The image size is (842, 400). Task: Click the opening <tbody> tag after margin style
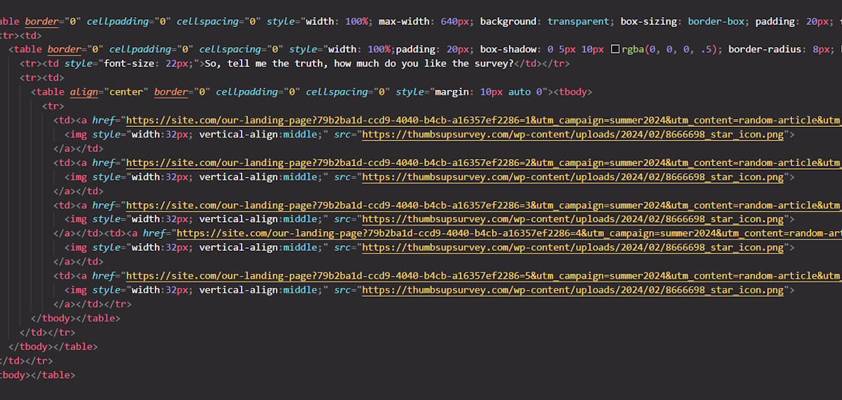coord(573,92)
